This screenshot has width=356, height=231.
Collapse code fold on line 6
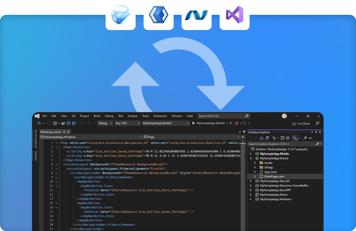56,165
